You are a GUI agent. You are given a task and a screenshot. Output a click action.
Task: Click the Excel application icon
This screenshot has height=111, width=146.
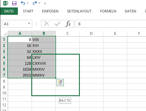[6, 3]
